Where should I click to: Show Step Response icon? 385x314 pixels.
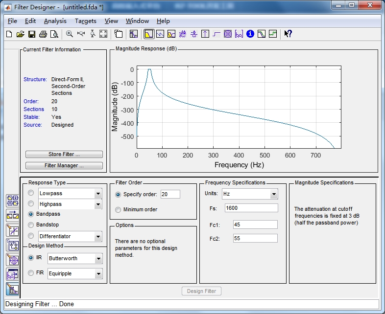pos(217,34)
